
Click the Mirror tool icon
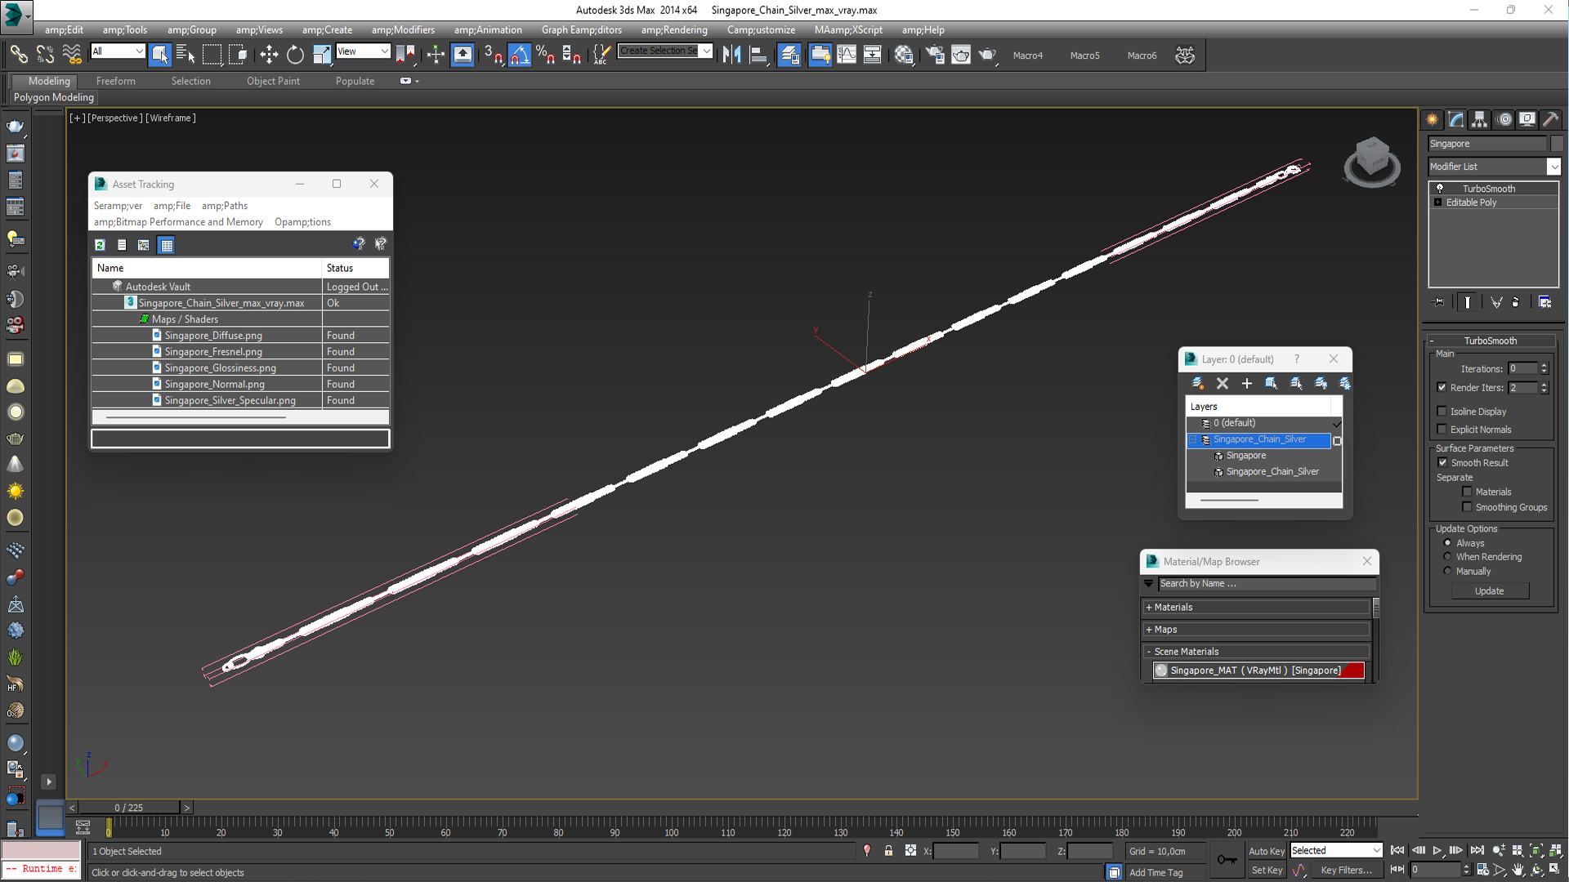pos(731,55)
